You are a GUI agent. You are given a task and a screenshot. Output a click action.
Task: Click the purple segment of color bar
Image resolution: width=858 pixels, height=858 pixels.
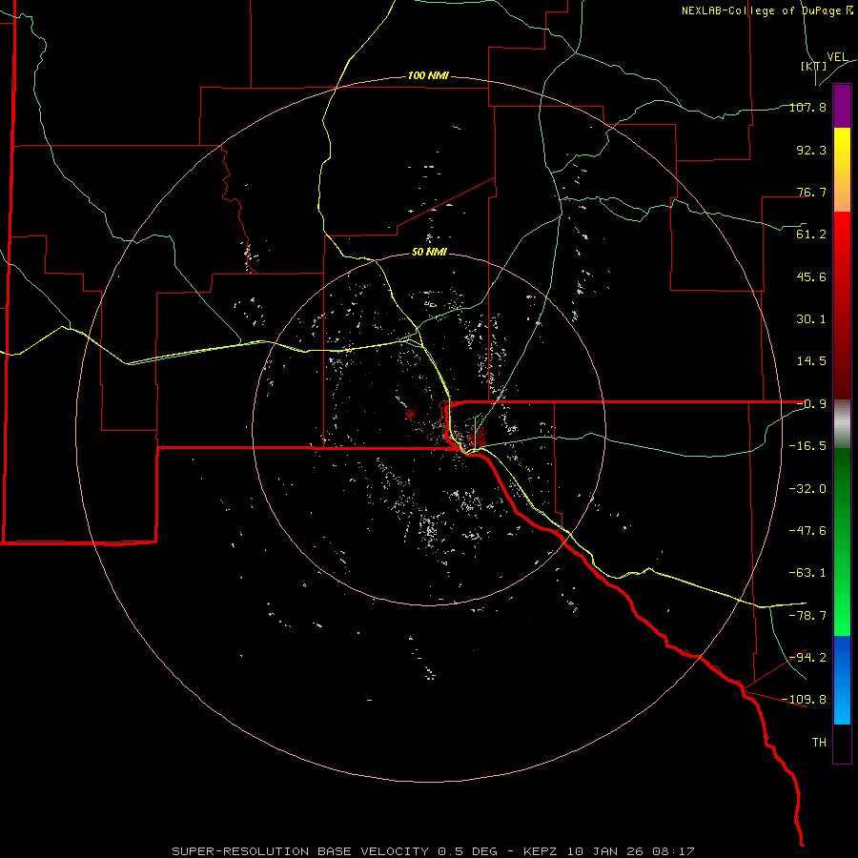(842, 106)
